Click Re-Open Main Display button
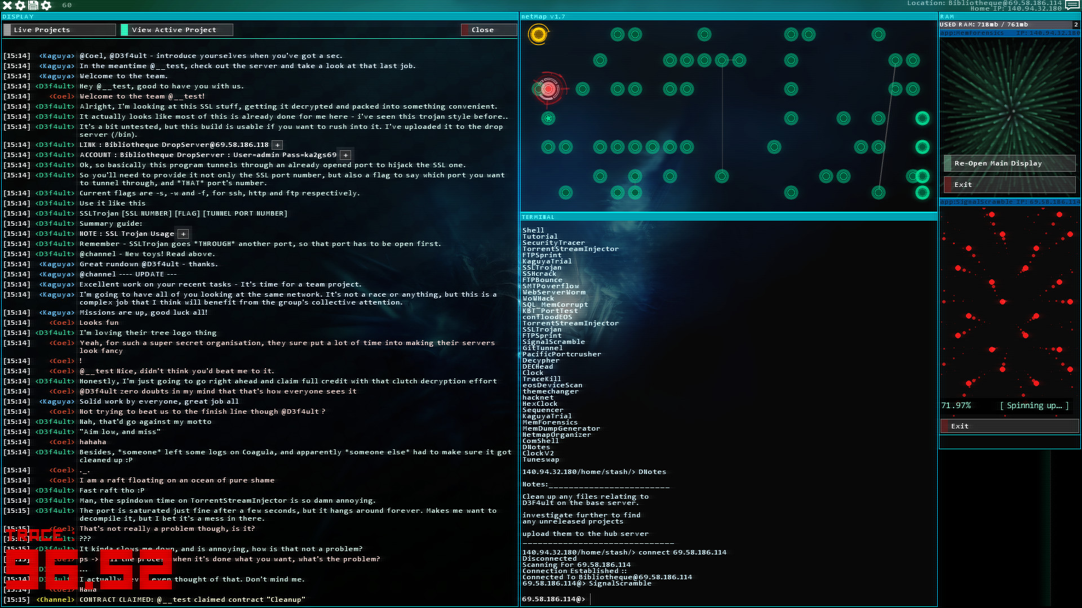The height and width of the screenshot is (608, 1082). tap(998, 163)
